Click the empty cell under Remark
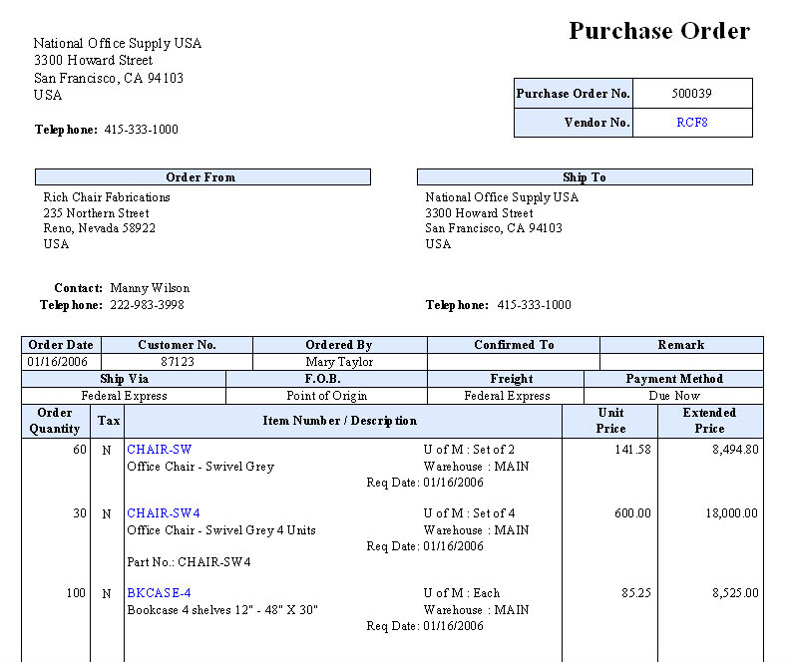The image size is (786, 662). pyautogui.click(x=680, y=362)
